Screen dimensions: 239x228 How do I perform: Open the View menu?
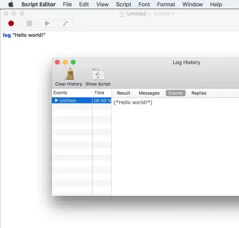(x=102, y=4)
